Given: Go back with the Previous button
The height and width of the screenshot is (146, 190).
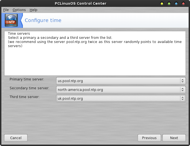Looking at the screenshot, I should point(149,138).
